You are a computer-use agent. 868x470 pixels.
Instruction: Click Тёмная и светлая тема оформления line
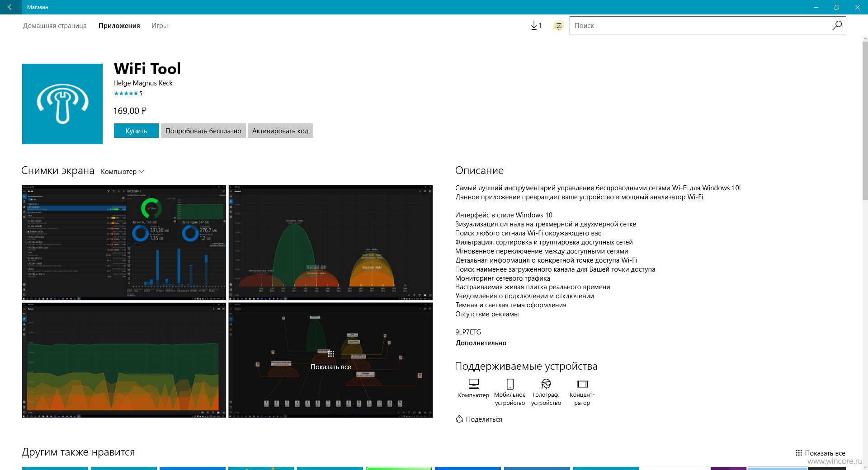(x=510, y=305)
